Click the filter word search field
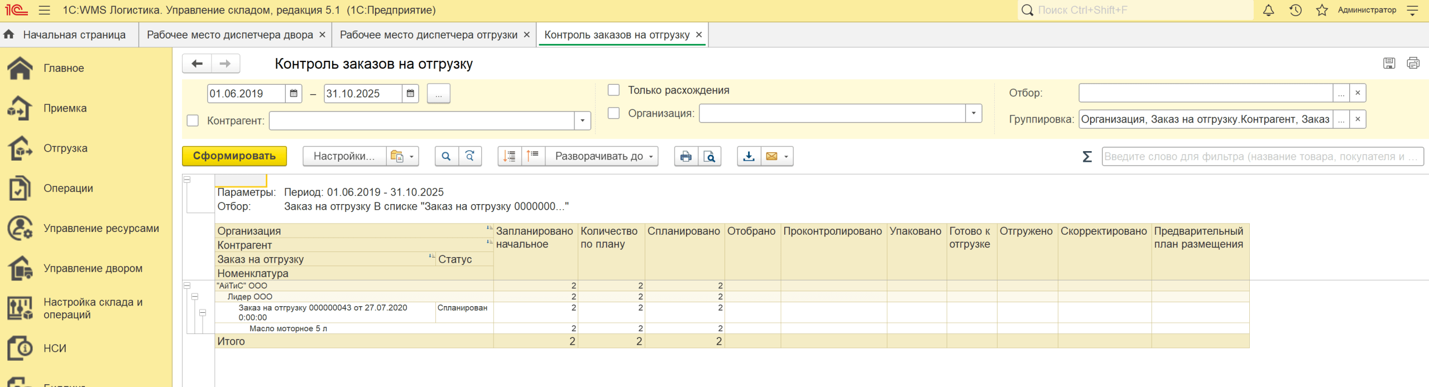This screenshot has height=387, width=1429. 1262,157
